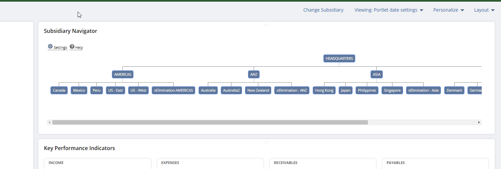The width and height of the screenshot is (501, 169).
Task: Select the AMERICAS subsidiary node
Action: point(123,74)
